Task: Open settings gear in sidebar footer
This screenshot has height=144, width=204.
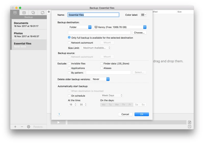Action: click(29, 127)
